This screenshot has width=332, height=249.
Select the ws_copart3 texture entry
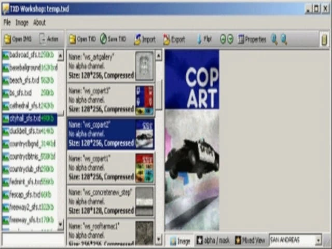pos(110,100)
